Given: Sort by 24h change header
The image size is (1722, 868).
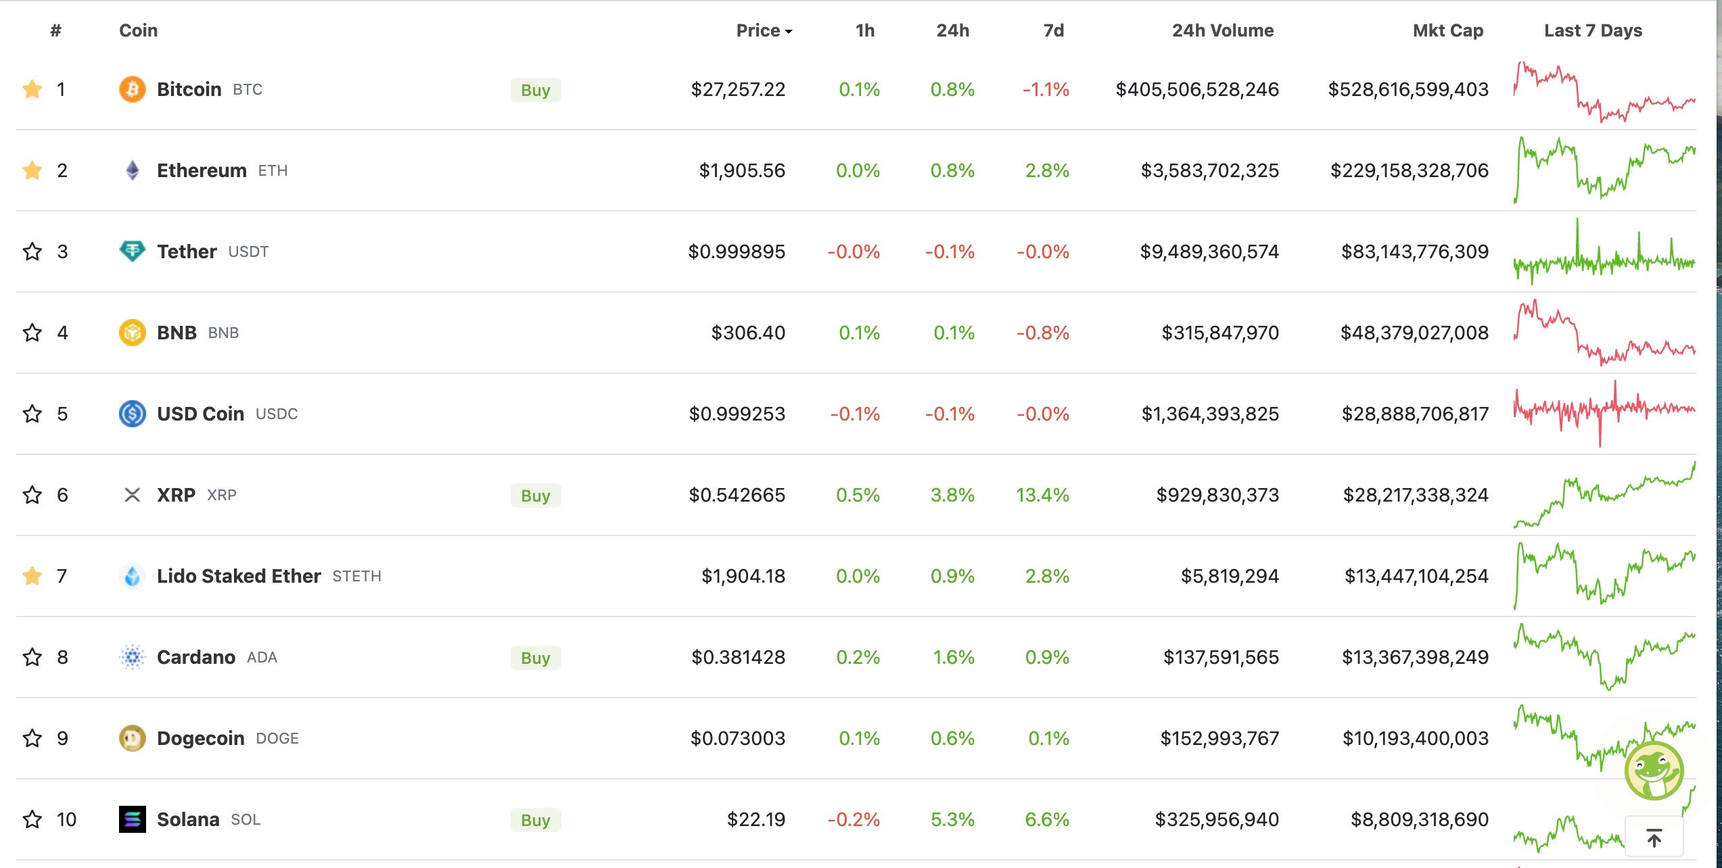Looking at the screenshot, I should [x=952, y=30].
